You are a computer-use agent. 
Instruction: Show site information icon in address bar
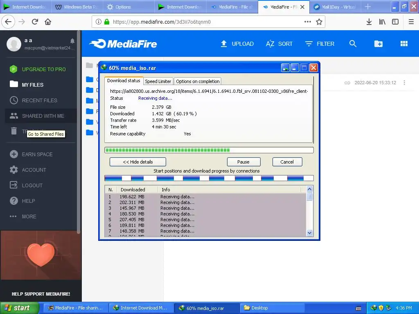[x=98, y=22]
